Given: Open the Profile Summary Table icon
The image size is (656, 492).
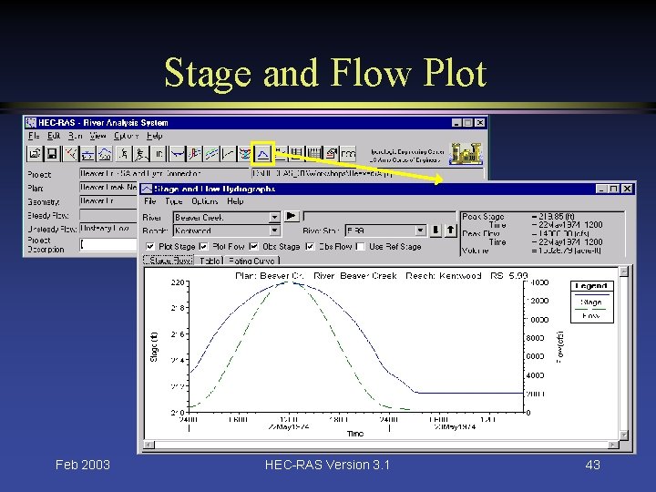Looking at the screenshot, I should tap(314, 154).
